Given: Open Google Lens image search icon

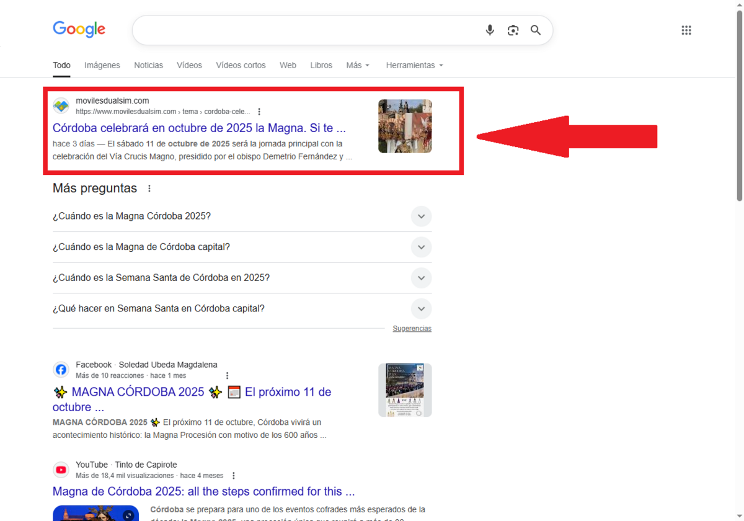Looking at the screenshot, I should coord(513,30).
